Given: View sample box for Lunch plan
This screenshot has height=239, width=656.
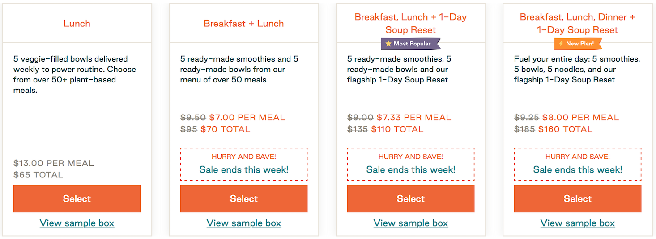Looking at the screenshot, I should pyautogui.click(x=77, y=223).
